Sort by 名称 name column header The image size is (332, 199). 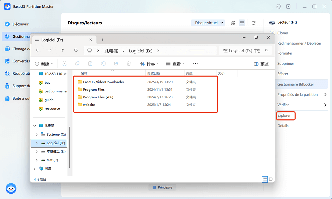(x=84, y=73)
